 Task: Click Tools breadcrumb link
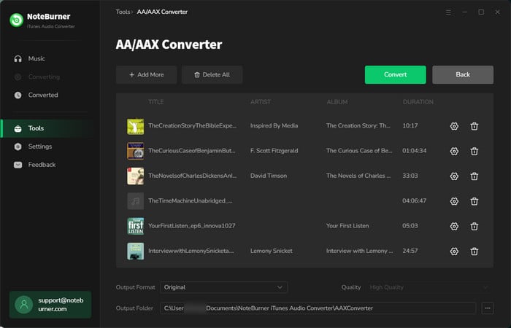[123, 12]
